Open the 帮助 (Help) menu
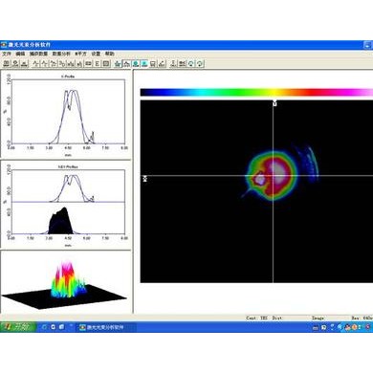 click(x=110, y=54)
